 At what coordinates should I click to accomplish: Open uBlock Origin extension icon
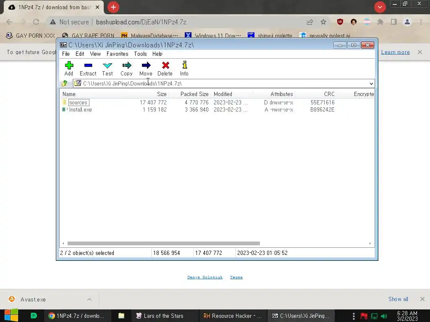(x=340, y=22)
